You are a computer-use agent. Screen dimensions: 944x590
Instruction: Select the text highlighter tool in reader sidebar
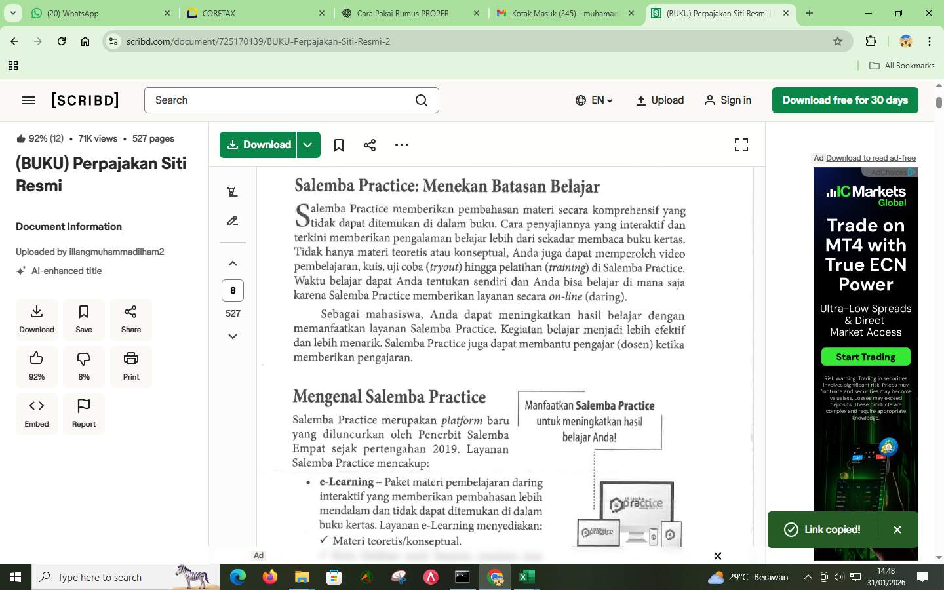click(x=232, y=191)
